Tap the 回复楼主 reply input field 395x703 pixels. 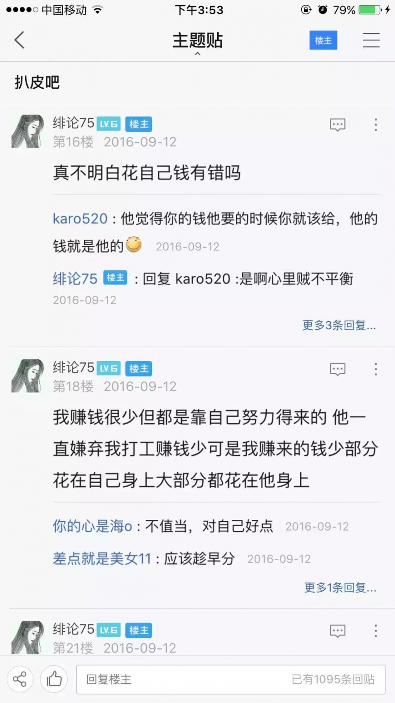(x=231, y=679)
